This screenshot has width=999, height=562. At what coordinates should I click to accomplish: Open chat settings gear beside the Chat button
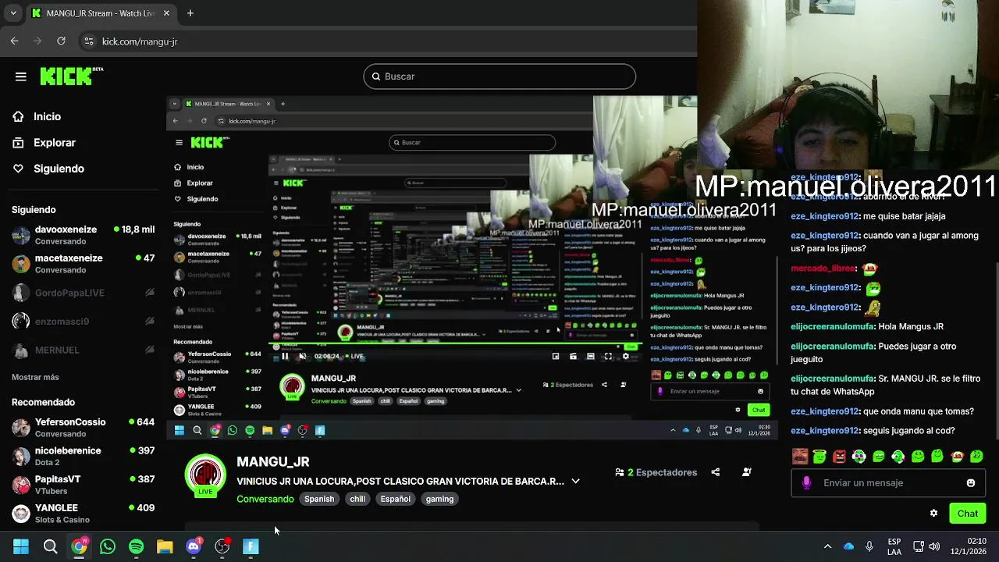(933, 513)
